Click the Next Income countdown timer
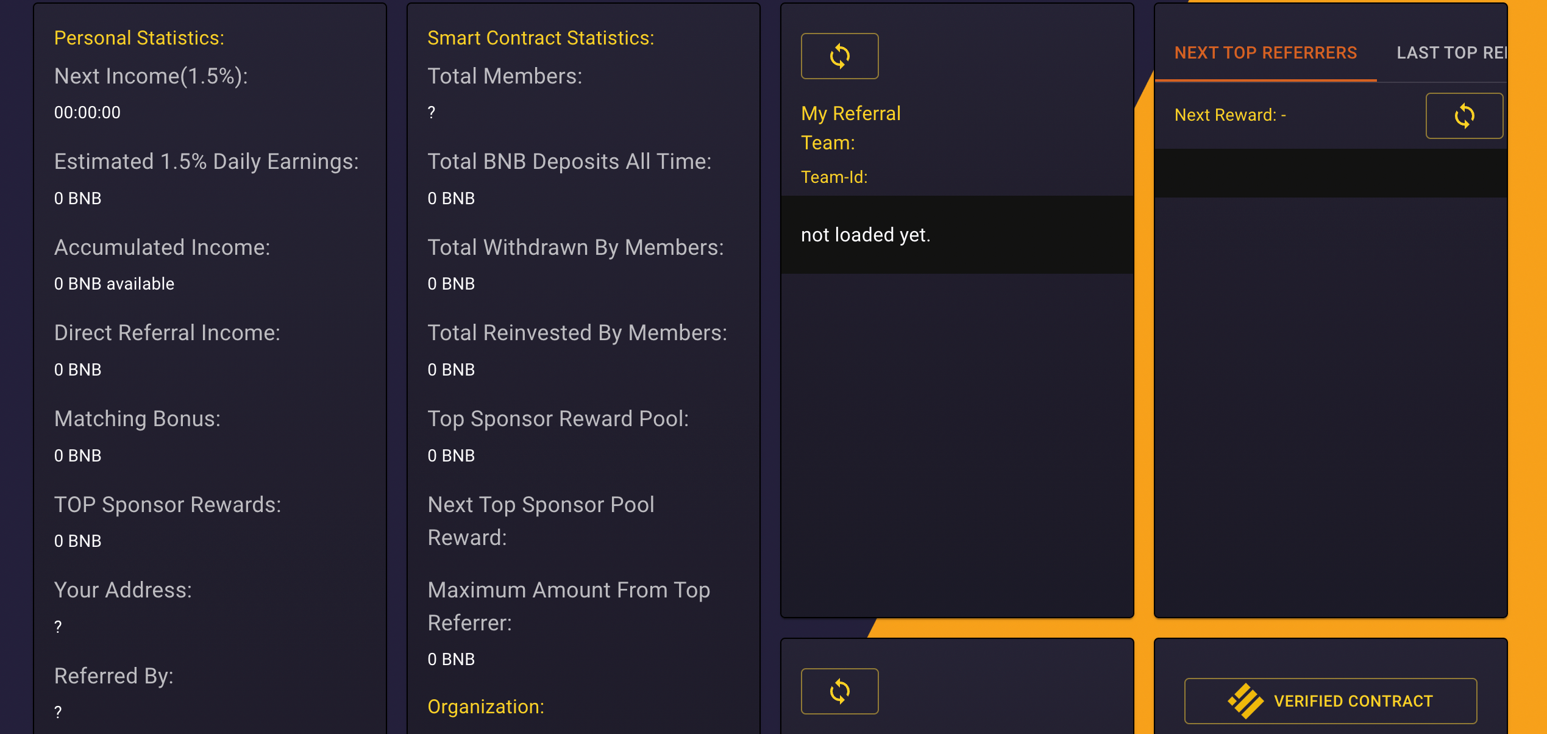The width and height of the screenshot is (1547, 734). pos(87,112)
